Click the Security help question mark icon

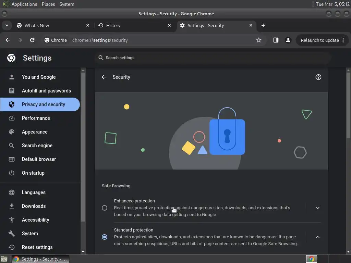(318, 77)
